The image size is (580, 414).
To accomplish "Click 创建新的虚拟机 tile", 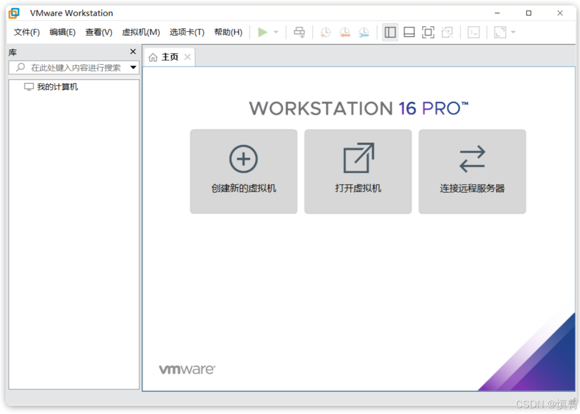I will coord(244,172).
